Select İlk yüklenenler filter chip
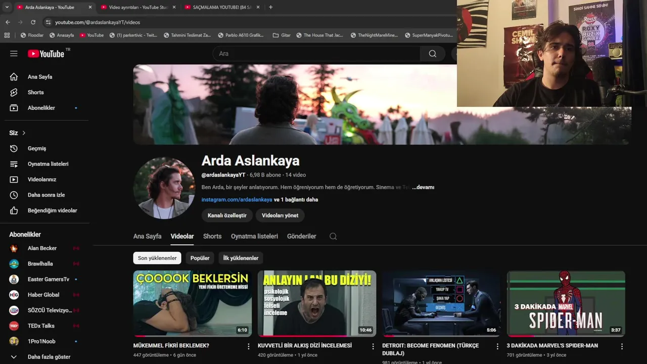The height and width of the screenshot is (364, 647). click(x=241, y=258)
